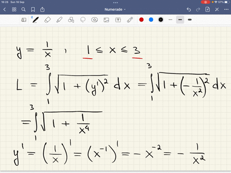The height and width of the screenshot is (173, 231).
Task: Select the Eraser tool
Action: (48, 20)
